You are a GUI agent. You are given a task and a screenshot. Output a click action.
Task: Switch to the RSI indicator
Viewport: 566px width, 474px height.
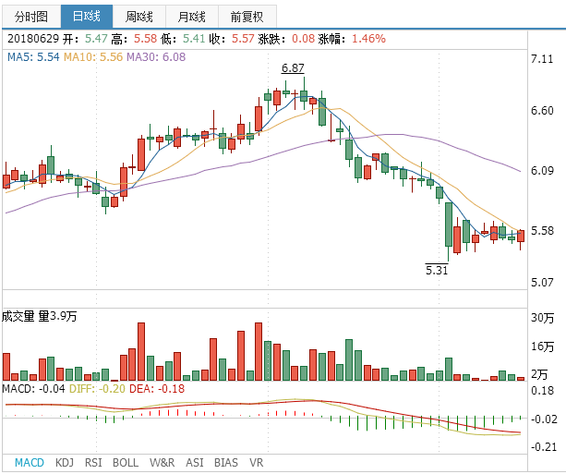pos(93,463)
